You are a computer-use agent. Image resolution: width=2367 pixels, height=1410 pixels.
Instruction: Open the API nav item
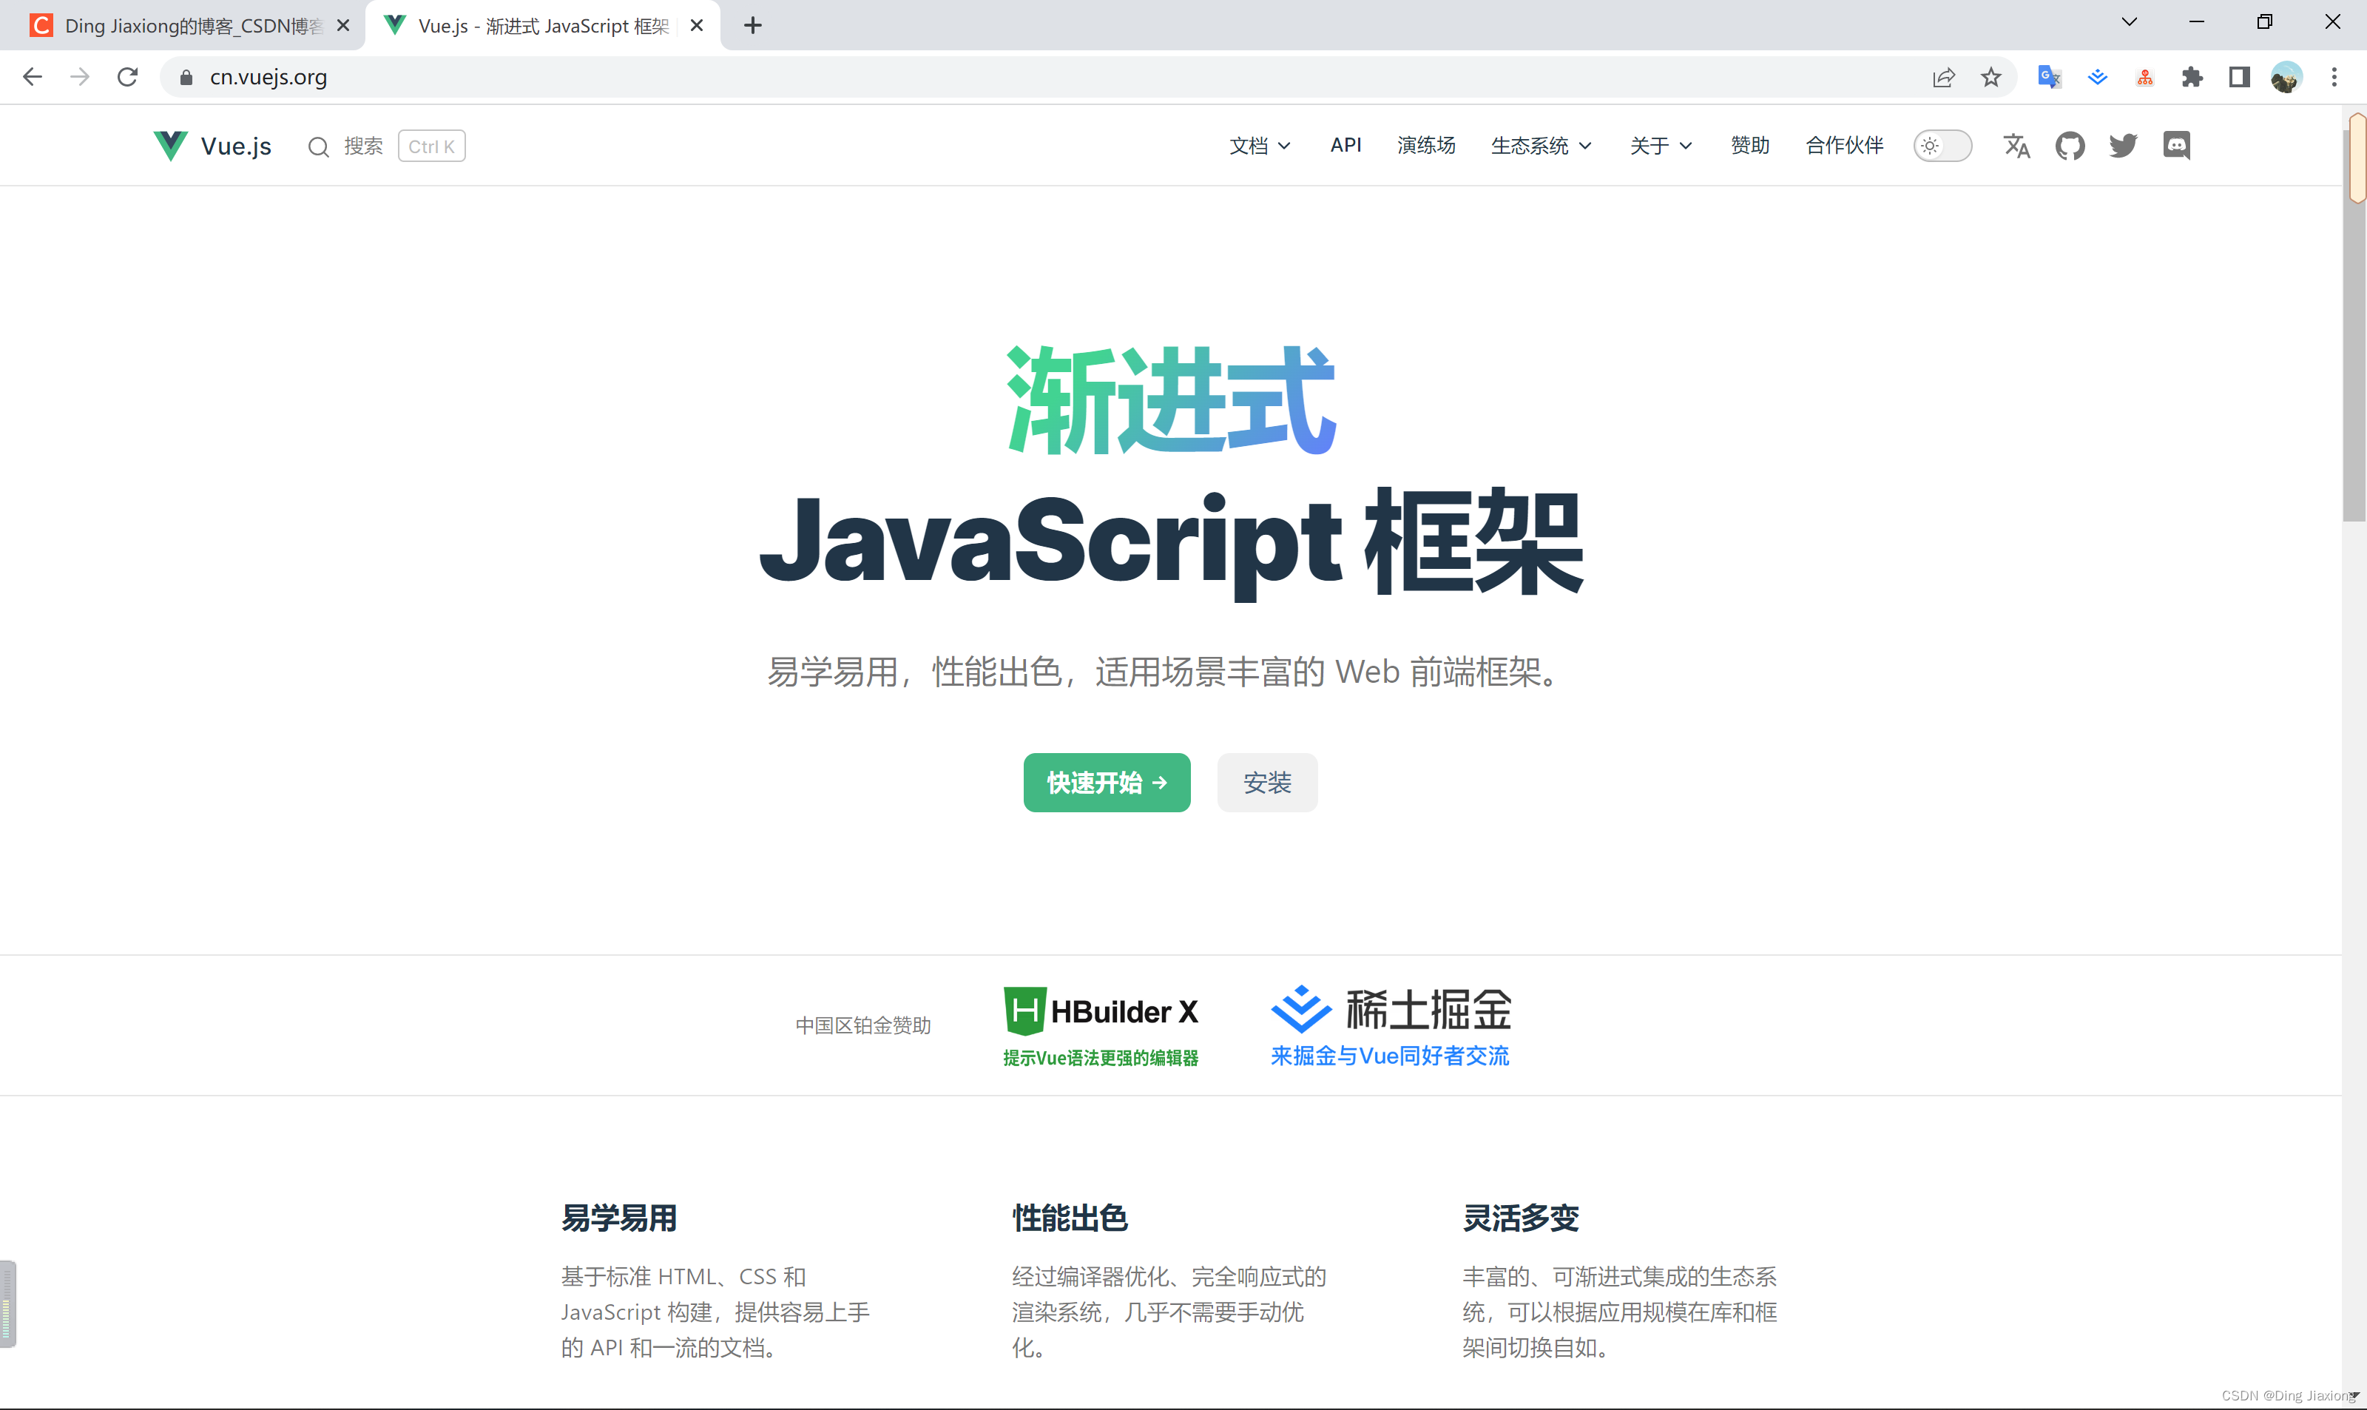tap(1345, 146)
